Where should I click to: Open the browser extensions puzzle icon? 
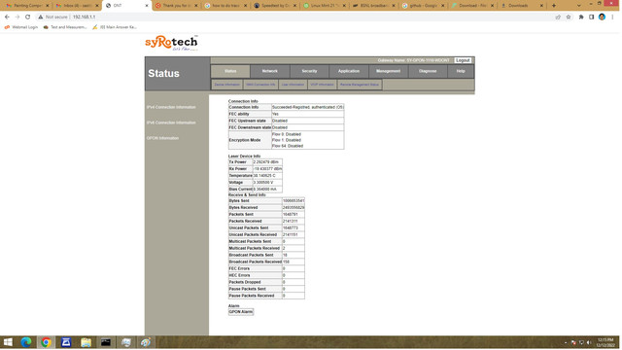581,17
